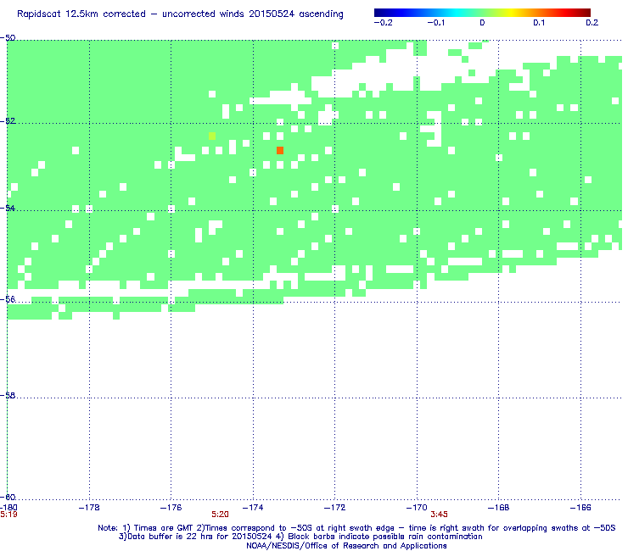The image size is (628, 551).
Task: Click the 'NOAA/NESDIS/Office of Research and Applications' credit
Action: coord(346,546)
